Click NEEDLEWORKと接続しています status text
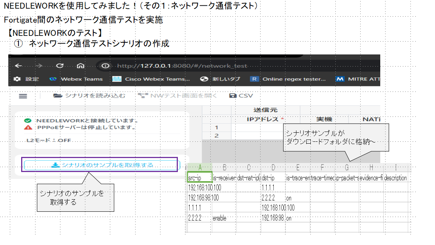This screenshot has width=435, height=245. [x=87, y=121]
